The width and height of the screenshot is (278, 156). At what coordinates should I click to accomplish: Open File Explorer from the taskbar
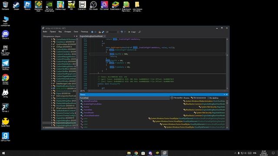[129, 153]
